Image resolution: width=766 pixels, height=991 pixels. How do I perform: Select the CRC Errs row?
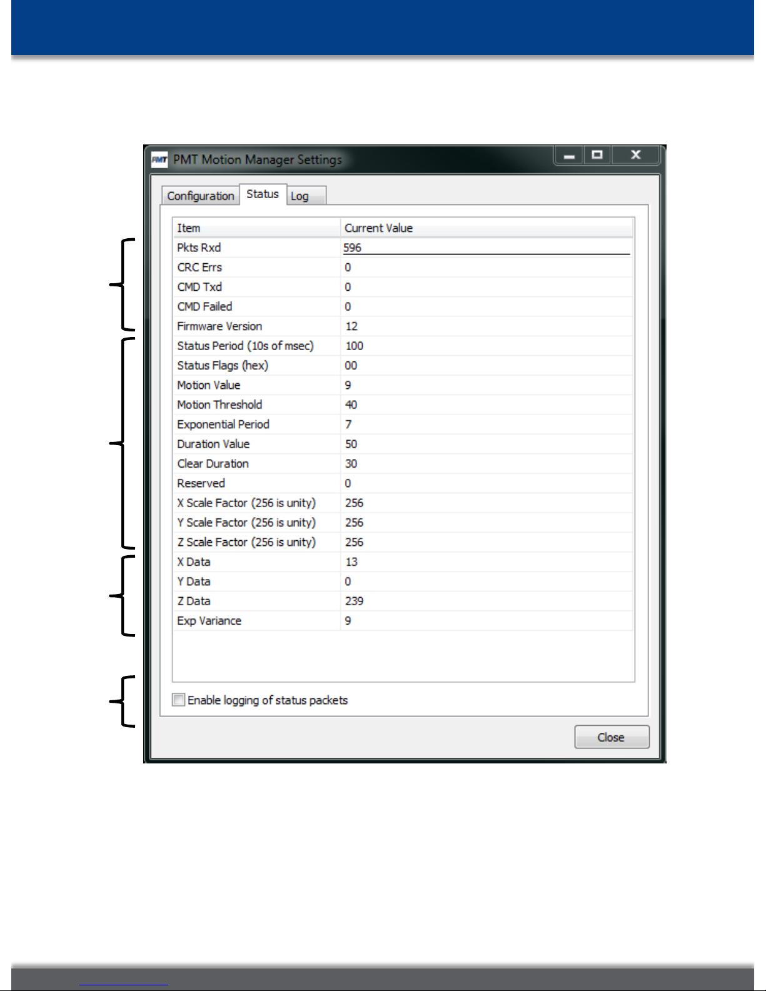point(403,267)
